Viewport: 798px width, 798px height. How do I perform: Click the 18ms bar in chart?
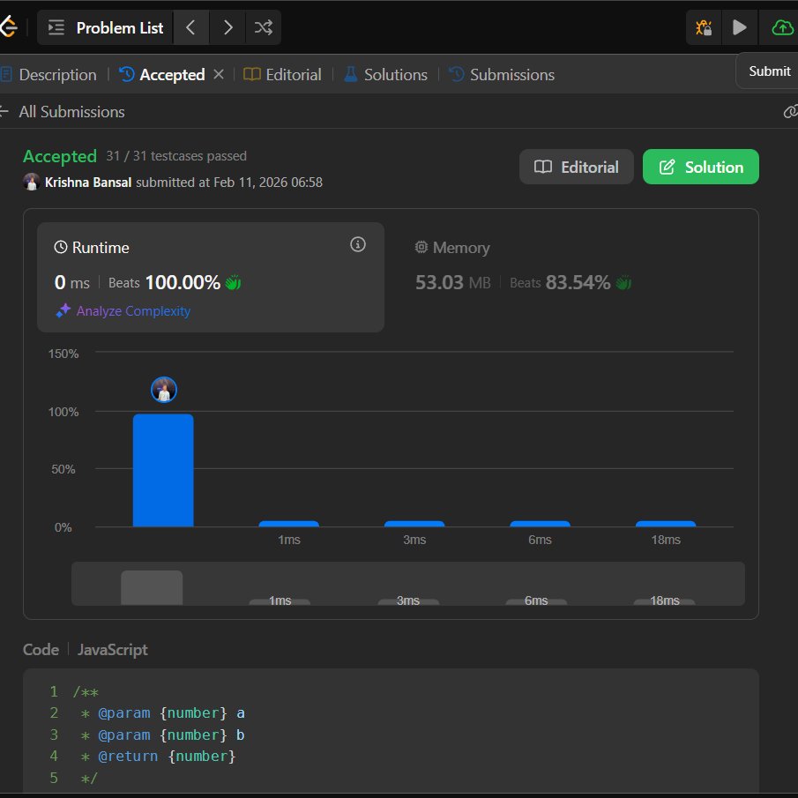(666, 524)
